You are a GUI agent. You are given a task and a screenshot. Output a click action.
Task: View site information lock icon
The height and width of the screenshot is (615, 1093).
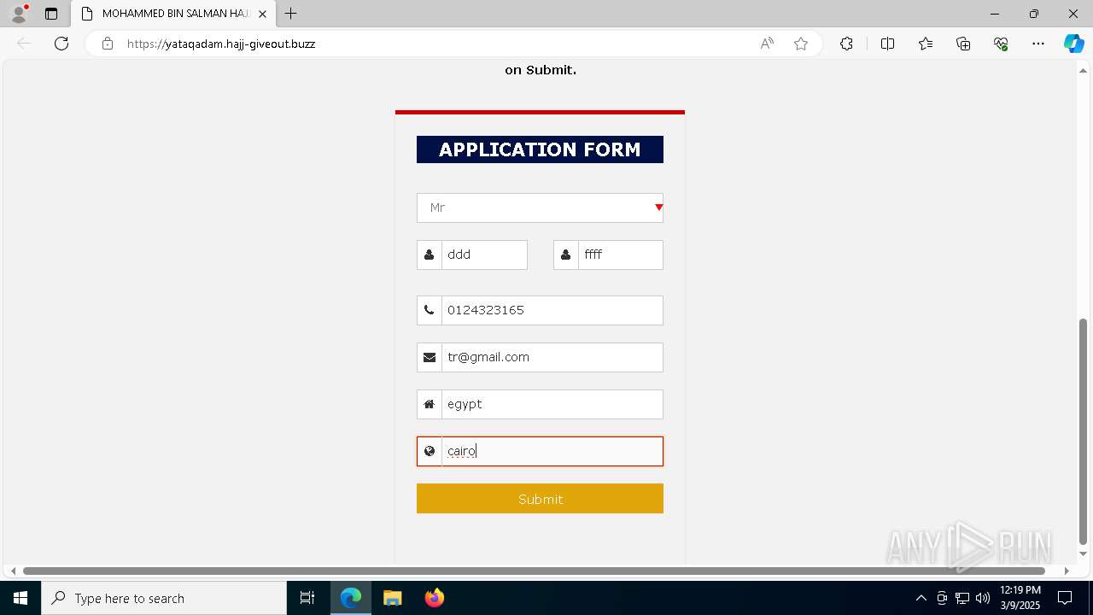click(108, 44)
